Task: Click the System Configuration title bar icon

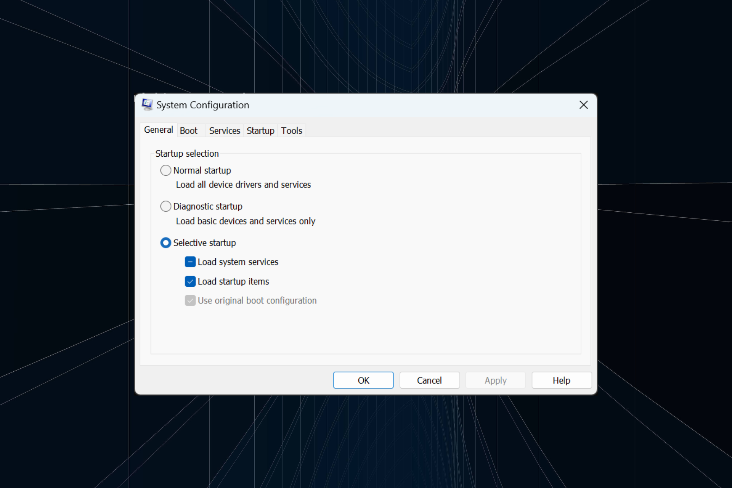Action: pyautogui.click(x=147, y=105)
